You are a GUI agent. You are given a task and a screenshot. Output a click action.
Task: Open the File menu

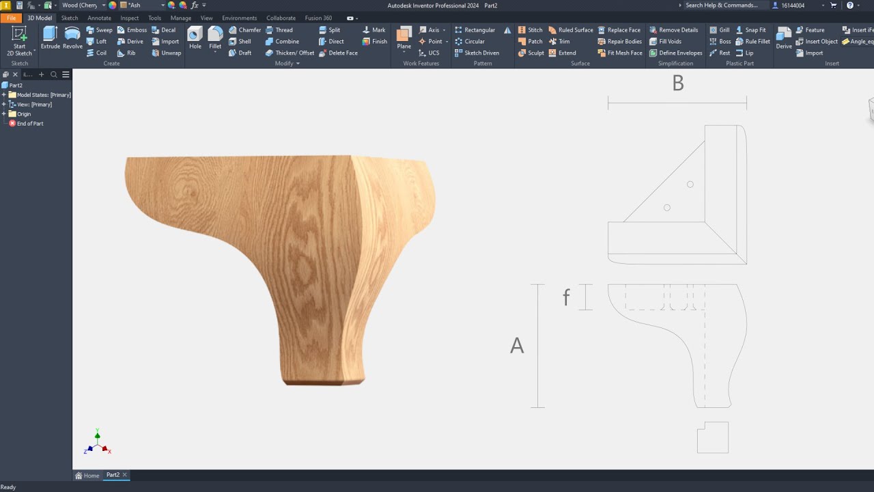click(x=11, y=18)
